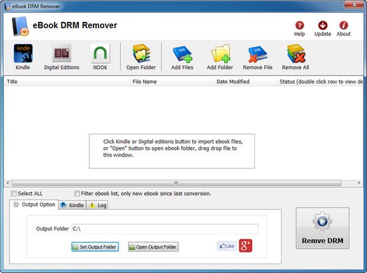Click Add Files icon
This screenshot has height=273, width=367.
click(x=182, y=54)
